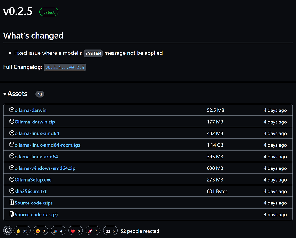Open the sha256sum.txt file link

31,191
